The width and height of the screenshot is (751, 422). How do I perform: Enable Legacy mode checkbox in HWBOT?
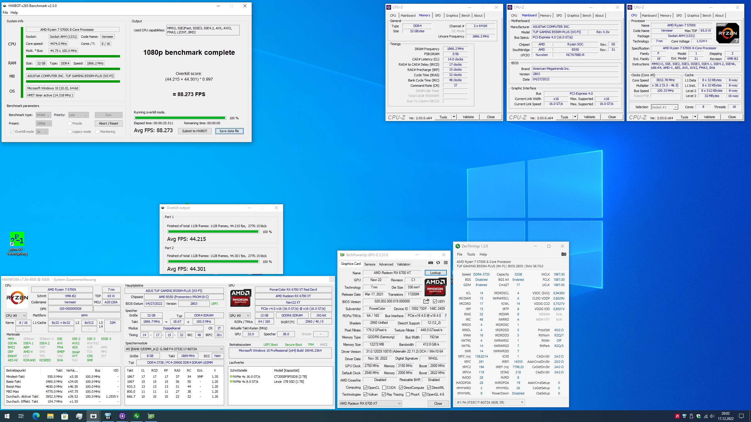coord(70,132)
